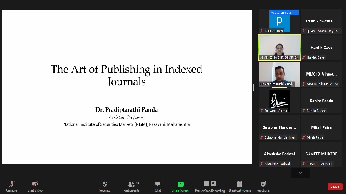Open Breakout Rooms
This screenshot has width=346, height=194.
coord(240,184)
